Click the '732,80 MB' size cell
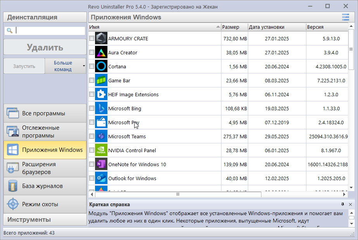This screenshot has width=358, height=240. pos(235,38)
